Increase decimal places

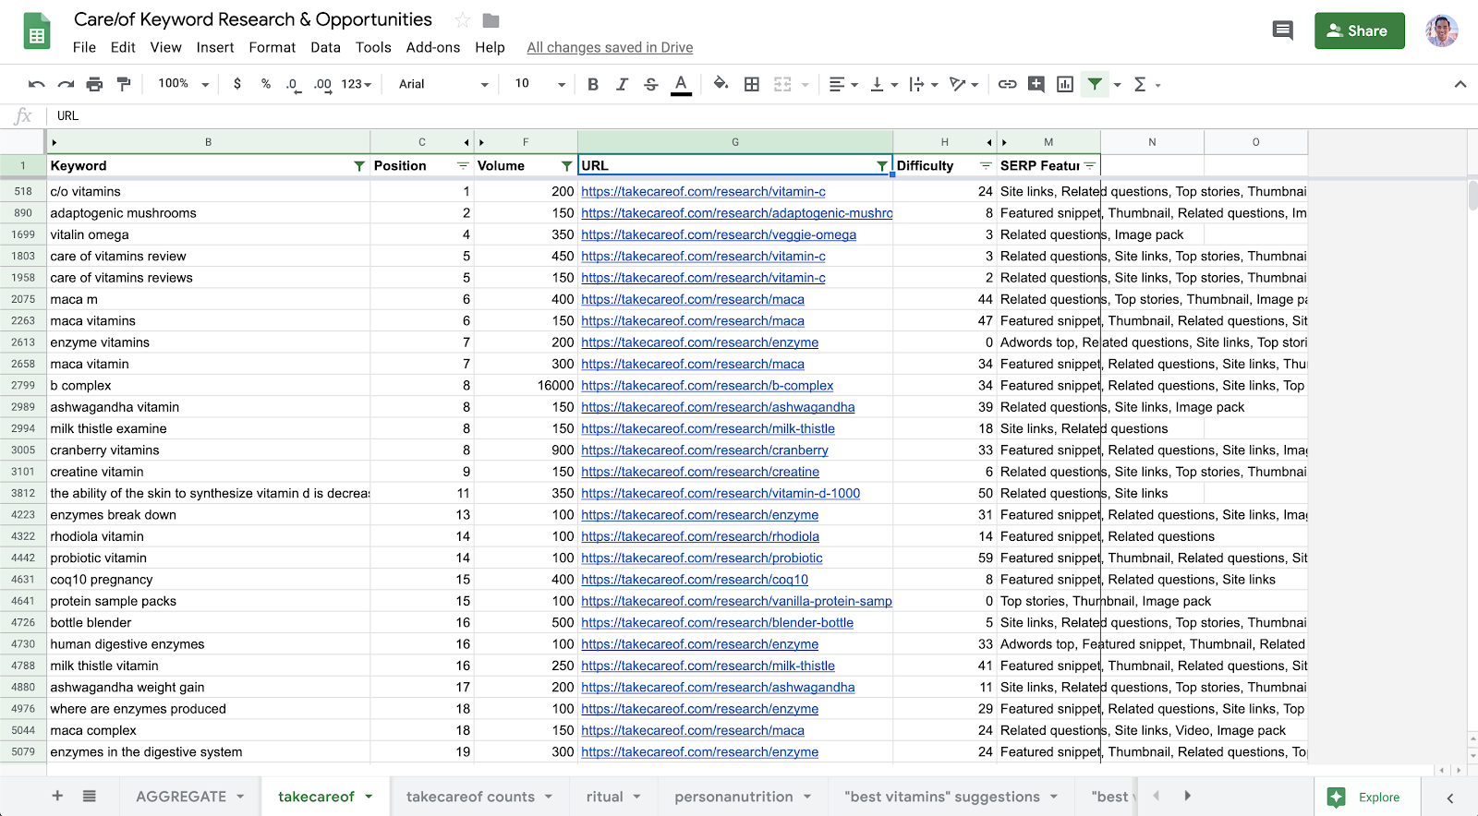pyautogui.click(x=322, y=84)
